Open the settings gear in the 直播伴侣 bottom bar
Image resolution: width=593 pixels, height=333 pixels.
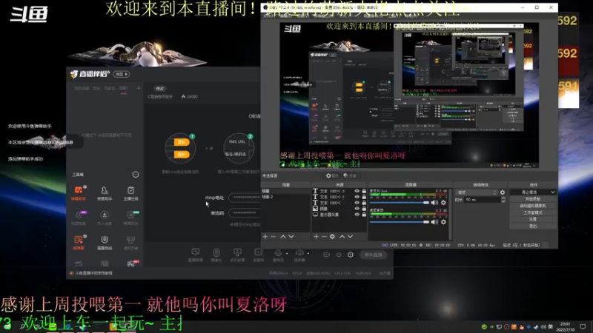click(x=351, y=255)
